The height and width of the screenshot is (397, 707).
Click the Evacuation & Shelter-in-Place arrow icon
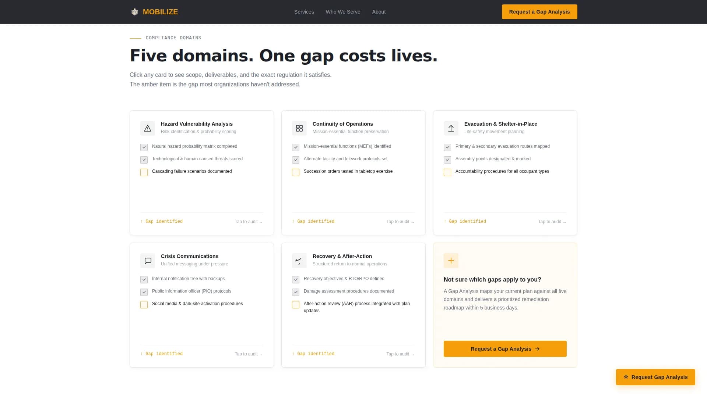coord(451,128)
